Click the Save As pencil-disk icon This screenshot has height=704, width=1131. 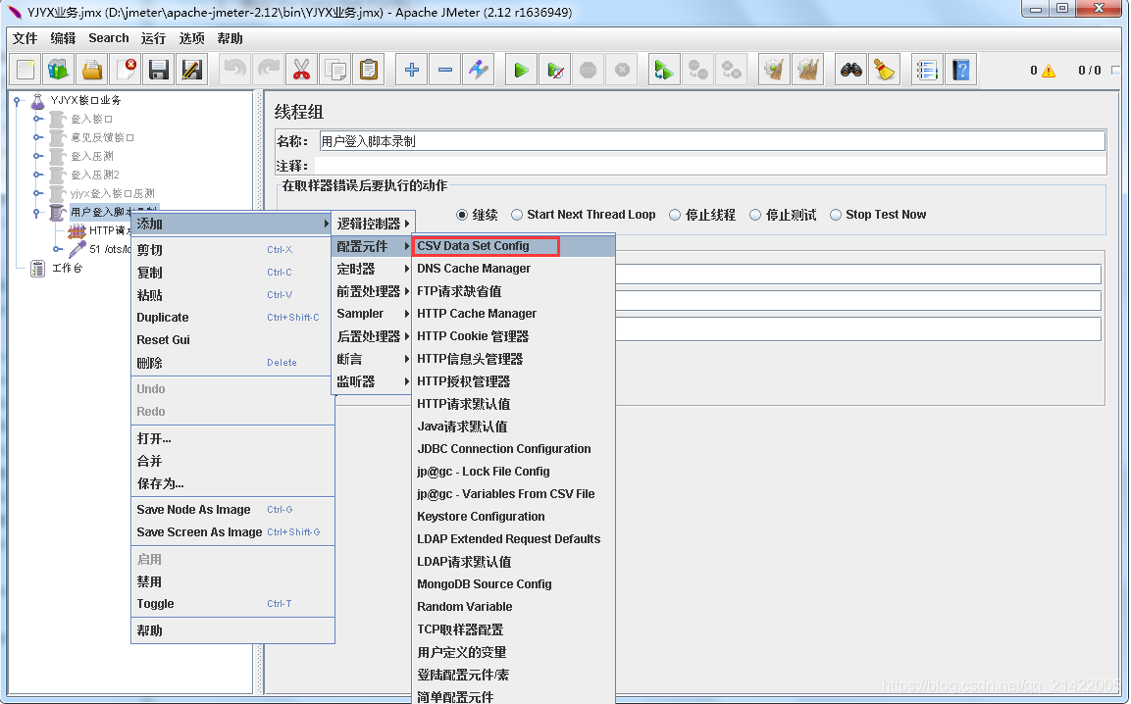(192, 70)
